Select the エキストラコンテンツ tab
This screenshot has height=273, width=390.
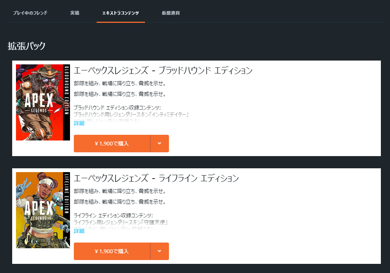[x=121, y=13]
